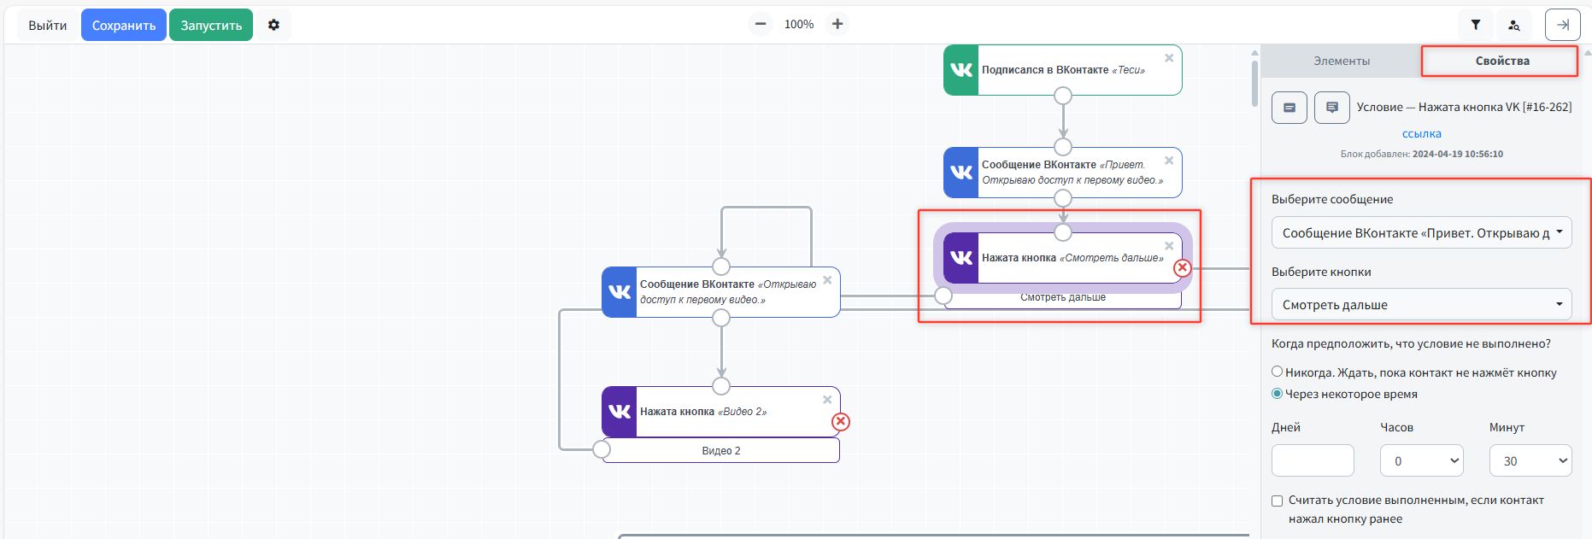The width and height of the screenshot is (1592, 539).
Task: Expand the «Смотреть дальше» buttons dropdown
Action: pos(1420,305)
